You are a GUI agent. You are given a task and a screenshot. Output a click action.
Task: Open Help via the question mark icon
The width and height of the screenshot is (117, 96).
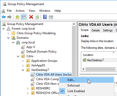point(45,17)
